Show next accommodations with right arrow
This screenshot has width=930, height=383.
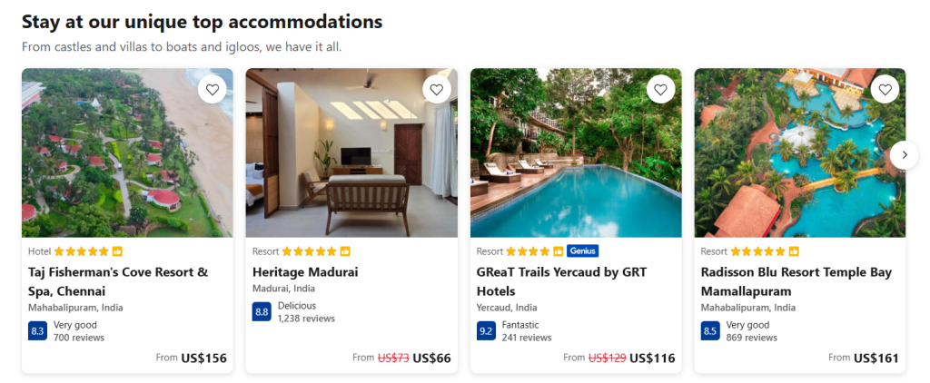pyautogui.click(x=904, y=155)
